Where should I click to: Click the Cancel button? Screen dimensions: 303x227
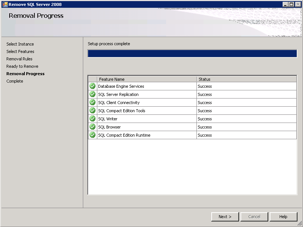point(254,217)
